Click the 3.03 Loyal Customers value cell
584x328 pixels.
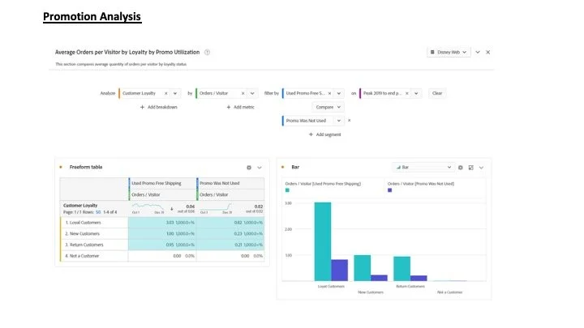(162, 223)
